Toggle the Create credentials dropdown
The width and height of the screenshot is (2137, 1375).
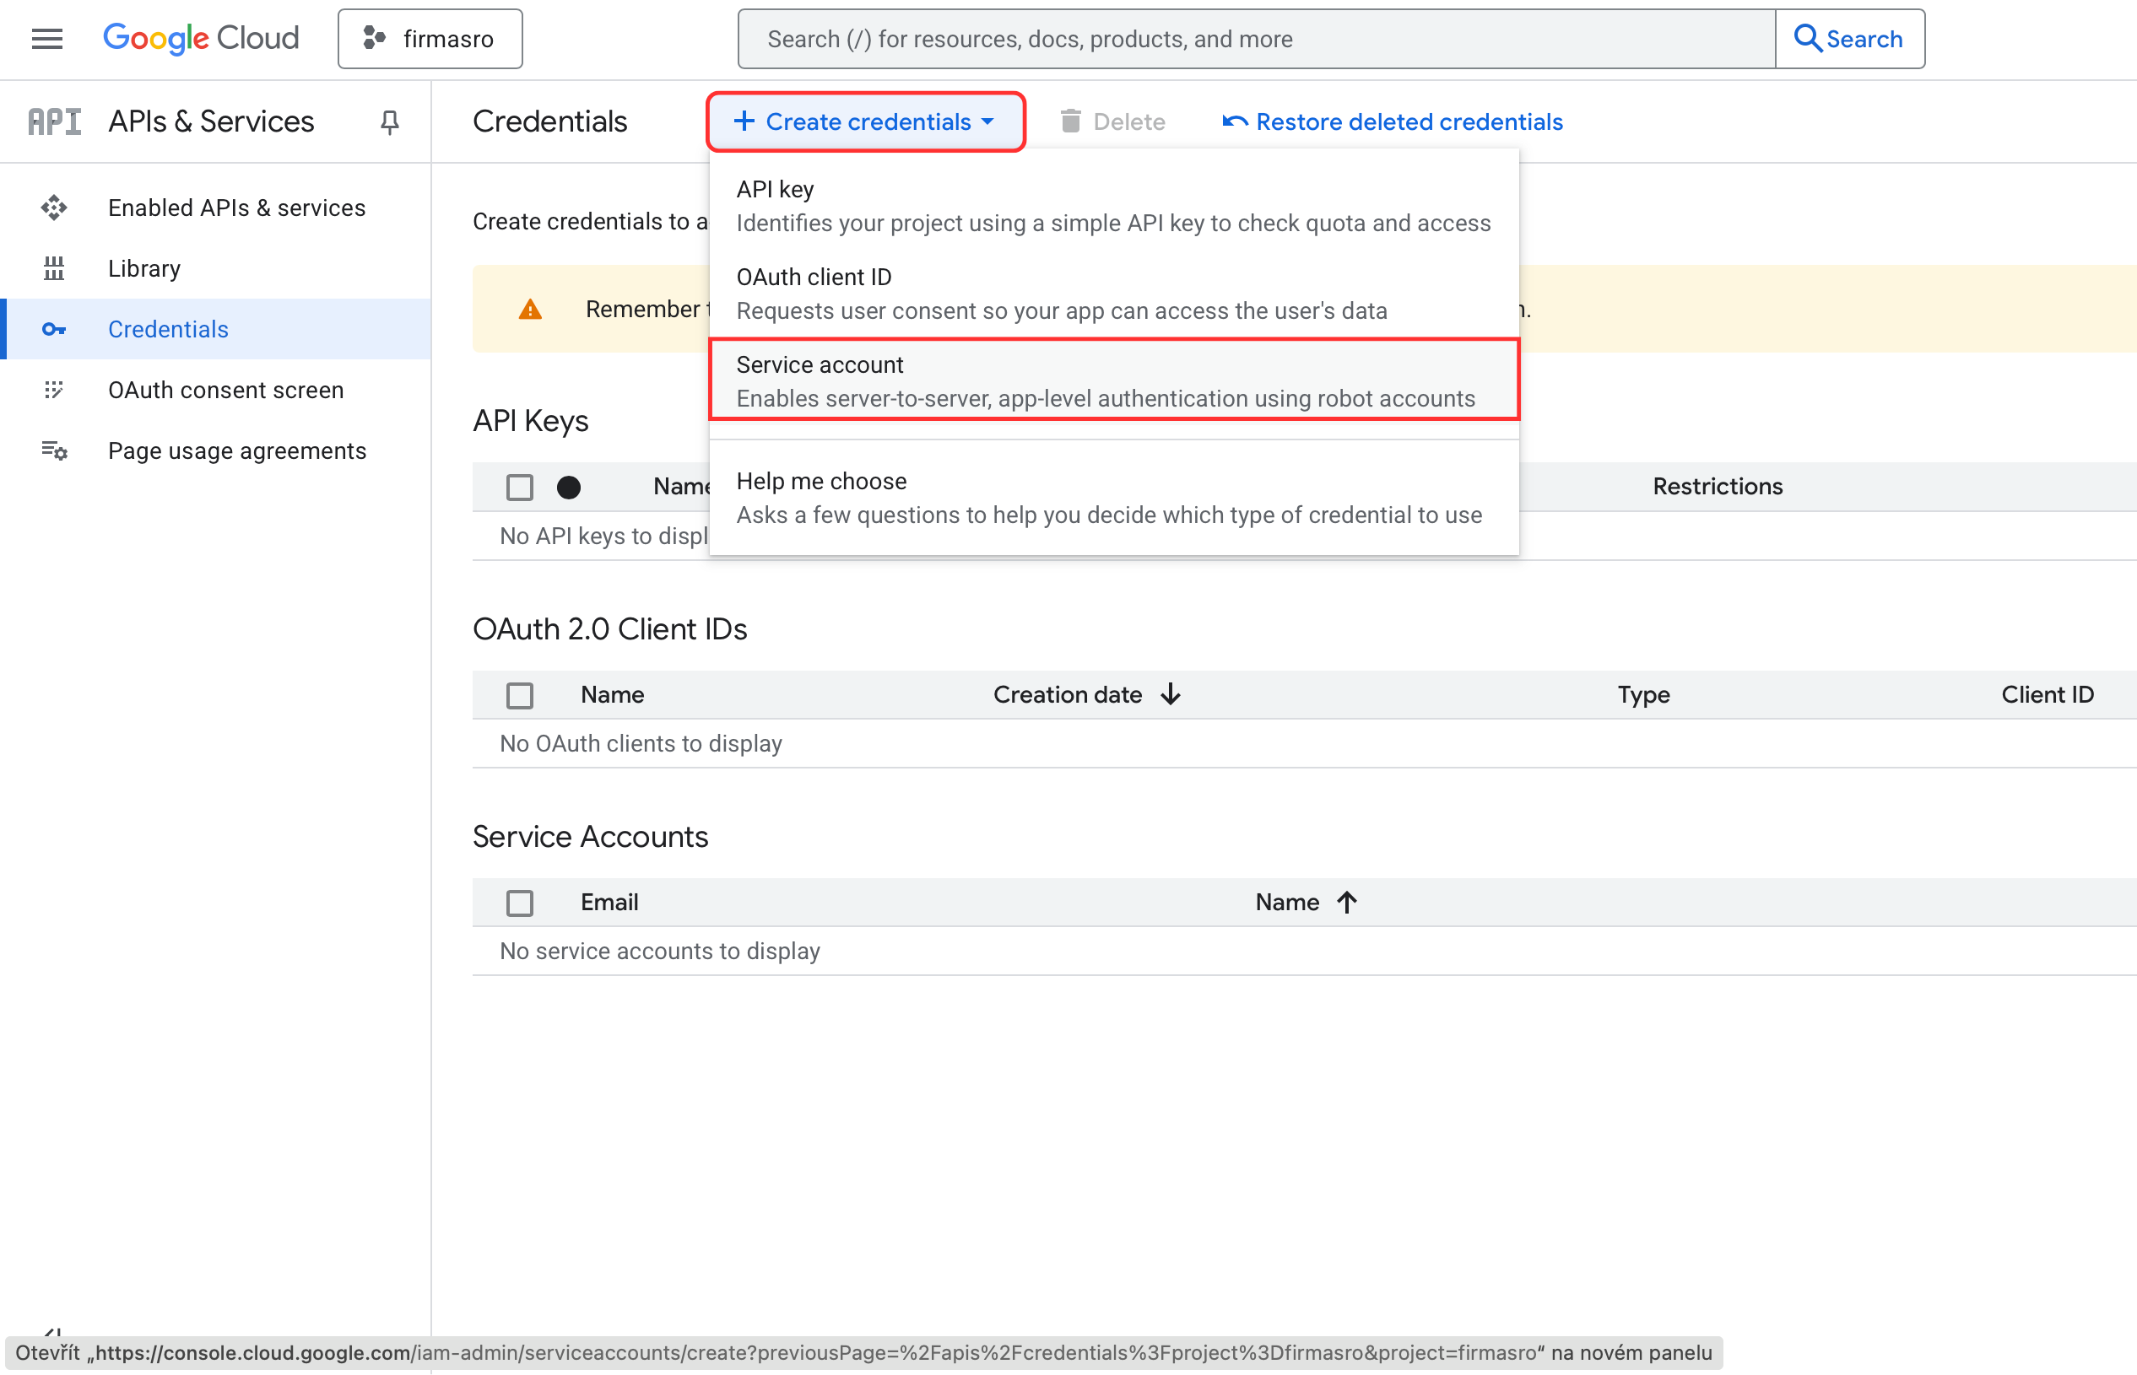click(865, 121)
